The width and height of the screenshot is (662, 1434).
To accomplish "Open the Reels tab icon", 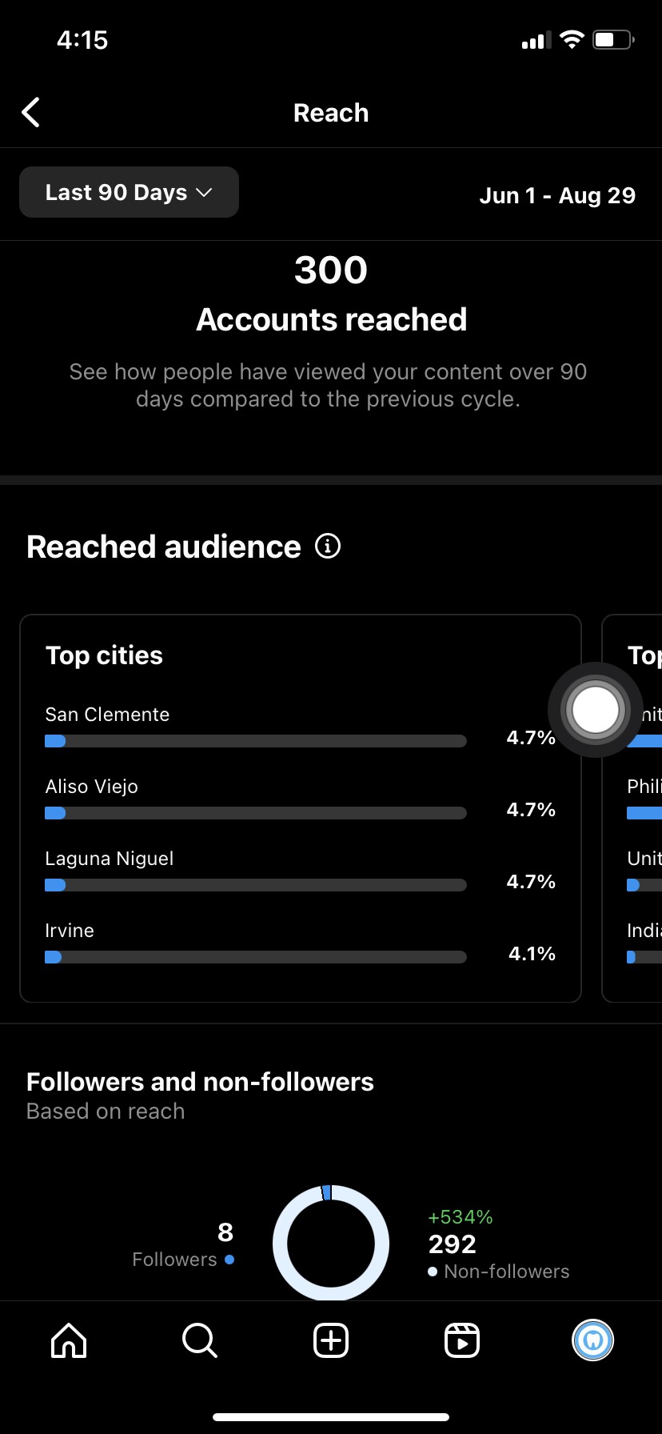I will 462,1340.
